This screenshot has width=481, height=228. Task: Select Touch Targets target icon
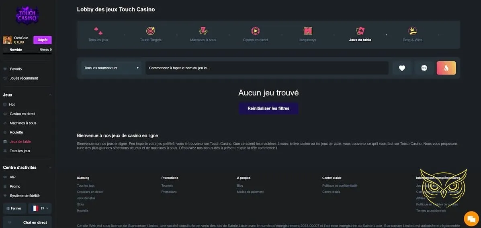click(150, 31)
